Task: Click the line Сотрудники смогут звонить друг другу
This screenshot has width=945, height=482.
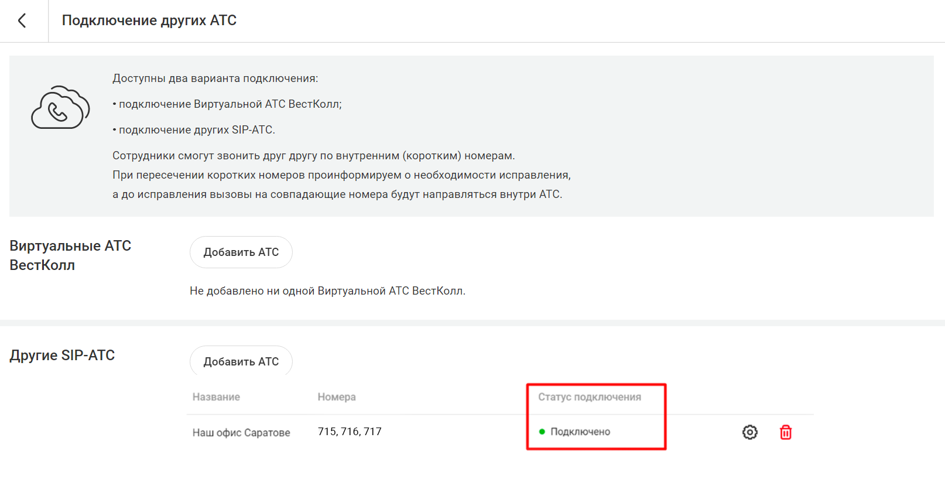Action: click(314, 156)
